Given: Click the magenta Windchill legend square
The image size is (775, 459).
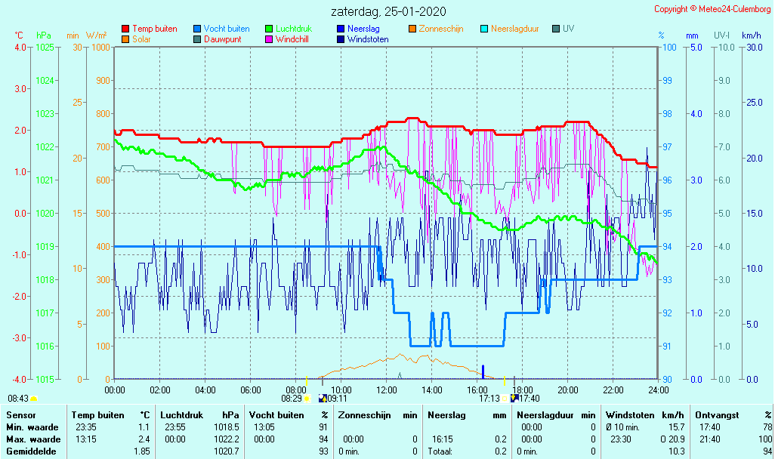Looking at the screenshot, I should tap(269, 39).
